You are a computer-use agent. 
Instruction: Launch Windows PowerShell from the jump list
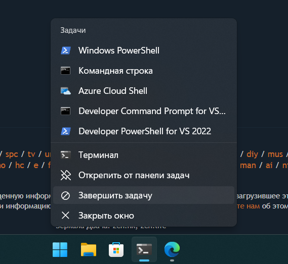(144, 50)
